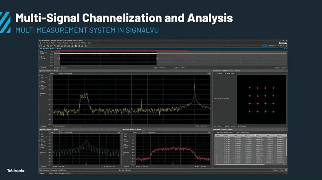Toggle Show checkbox in Source 1 Spectrum
This screenshot has width=322, height=180.
59,73
